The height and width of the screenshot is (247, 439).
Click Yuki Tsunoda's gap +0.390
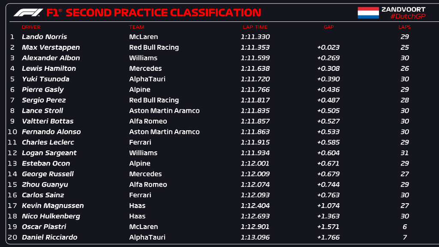click(x=328, y=79)
